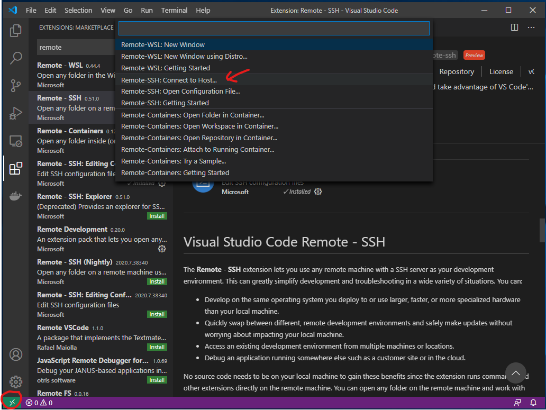Select Remote FS extension in list
Screen dimensions: 546x410
(x=101, y=393)
